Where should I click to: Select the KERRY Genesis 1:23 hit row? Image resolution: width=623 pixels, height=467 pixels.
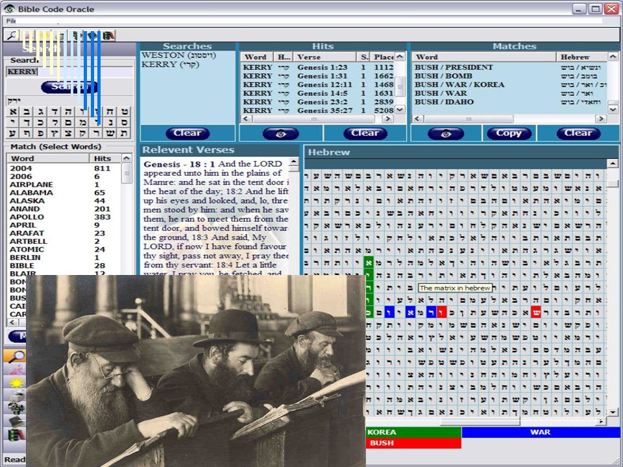(318, 67)
